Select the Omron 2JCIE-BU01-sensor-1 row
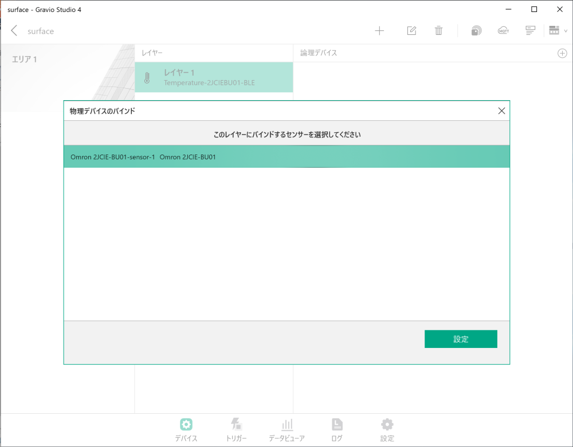This screenshot has width=573, height=447. [x=286, y=157]
